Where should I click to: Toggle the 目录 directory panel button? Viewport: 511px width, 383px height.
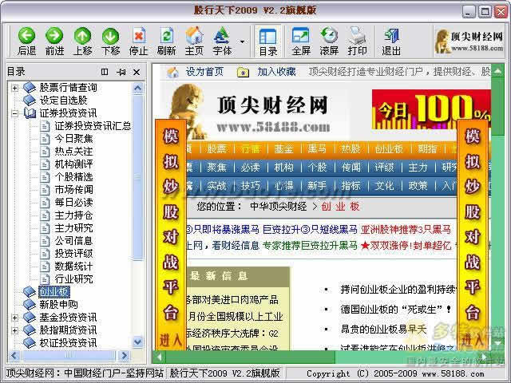[x=268, y=41]
